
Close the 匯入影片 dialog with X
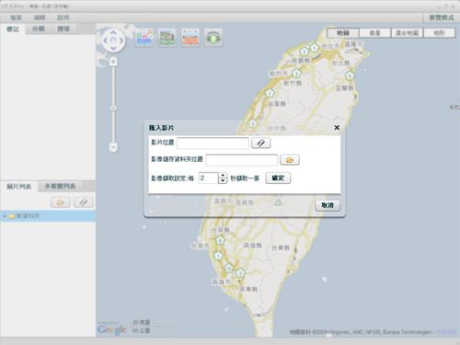(337, 128)
